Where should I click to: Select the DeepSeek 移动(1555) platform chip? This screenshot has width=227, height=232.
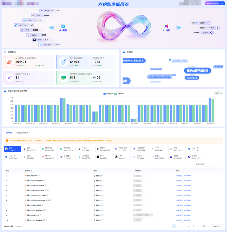pyautogui.click(x=140, y=149)
